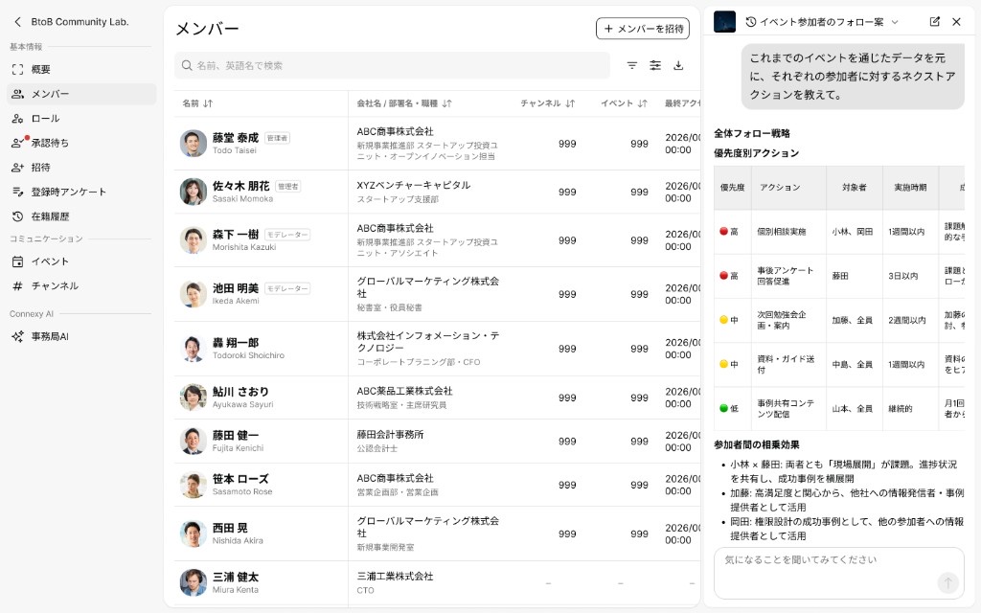Click the 資料・ガイド送付 action cell

tap(788, 364)
